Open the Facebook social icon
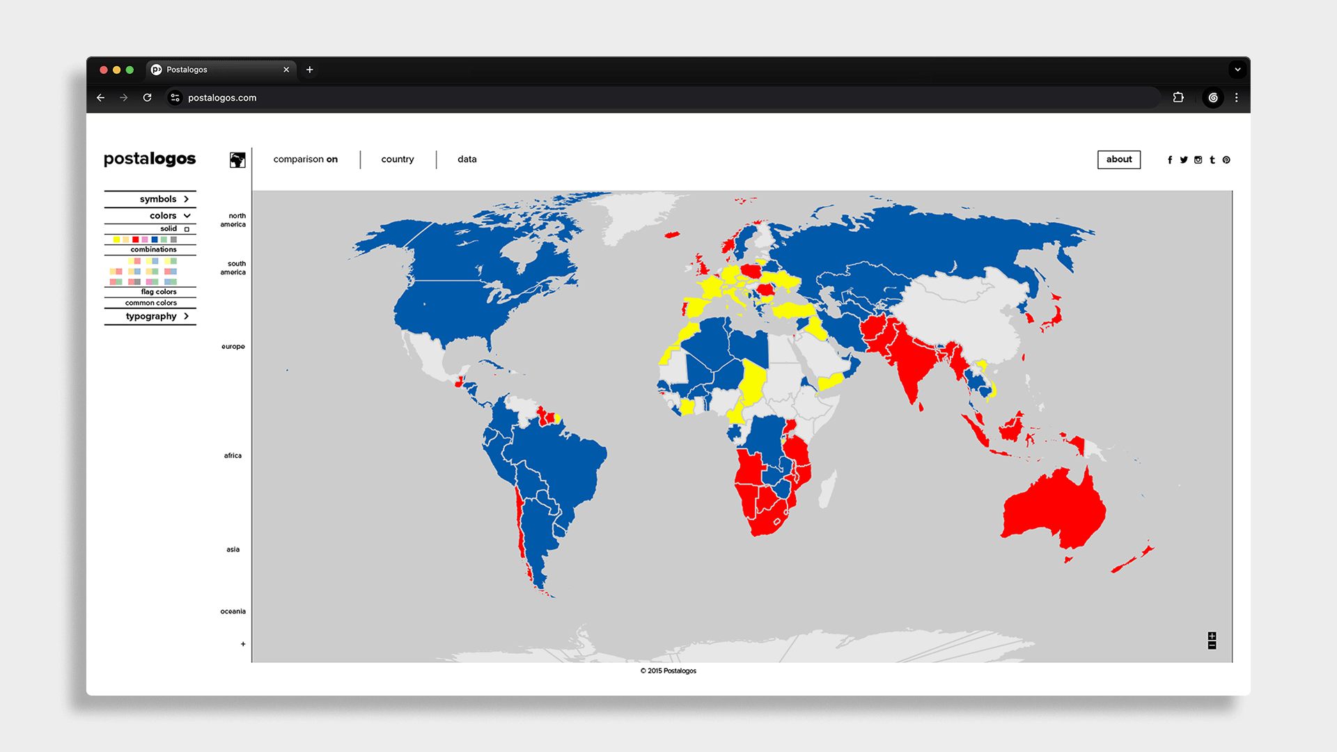Image resolution: width=1337 pixels, height=752 pixels. (1170, 160)
